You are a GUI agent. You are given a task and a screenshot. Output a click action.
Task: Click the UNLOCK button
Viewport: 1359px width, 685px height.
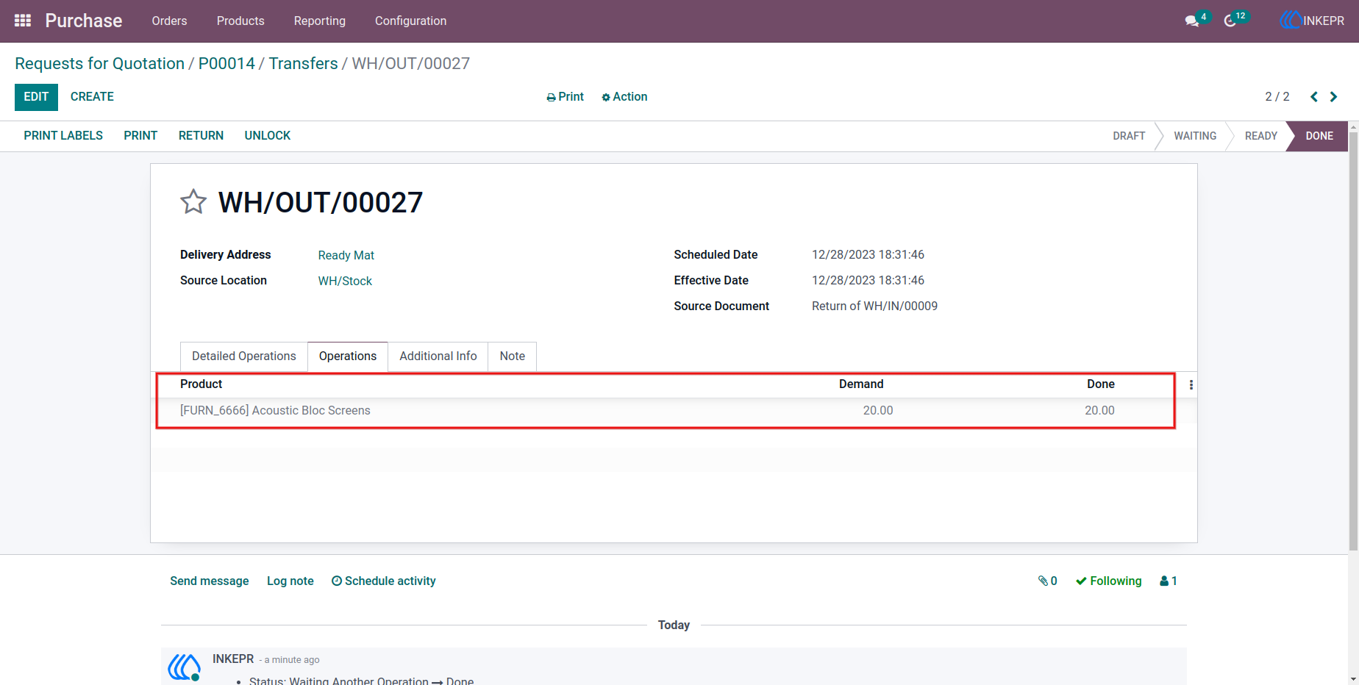[268, 136]
